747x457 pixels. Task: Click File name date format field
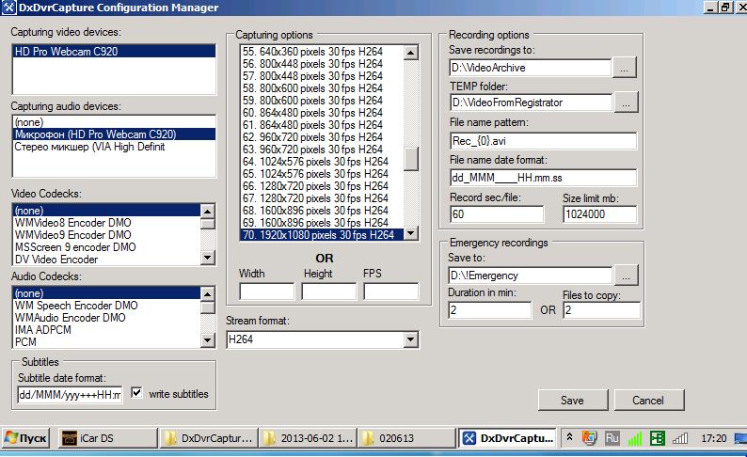pos(544,178)
